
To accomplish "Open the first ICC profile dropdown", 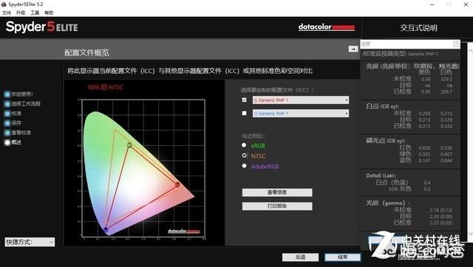I will pyautogui.click(x=301, y=100).
